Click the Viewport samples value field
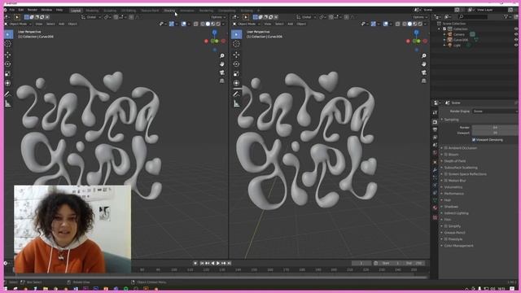 pyautogui.click(x=495, y=133)
